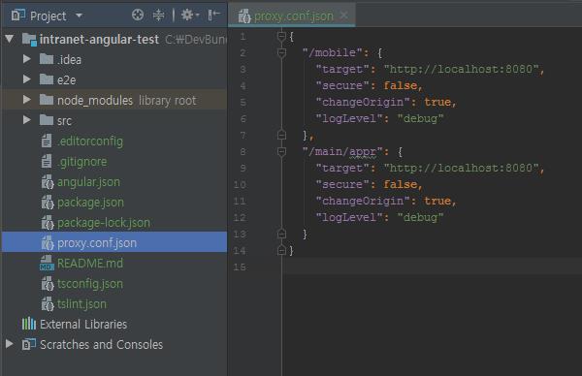Image resolution: width=582 pixels, height=376 pixels.
Task: Click the true value on line 5
Action: (x=437, y=102)
